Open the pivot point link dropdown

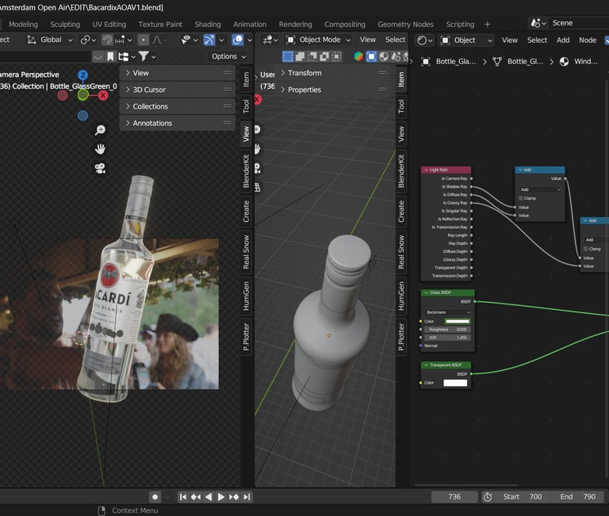(88, 40)
